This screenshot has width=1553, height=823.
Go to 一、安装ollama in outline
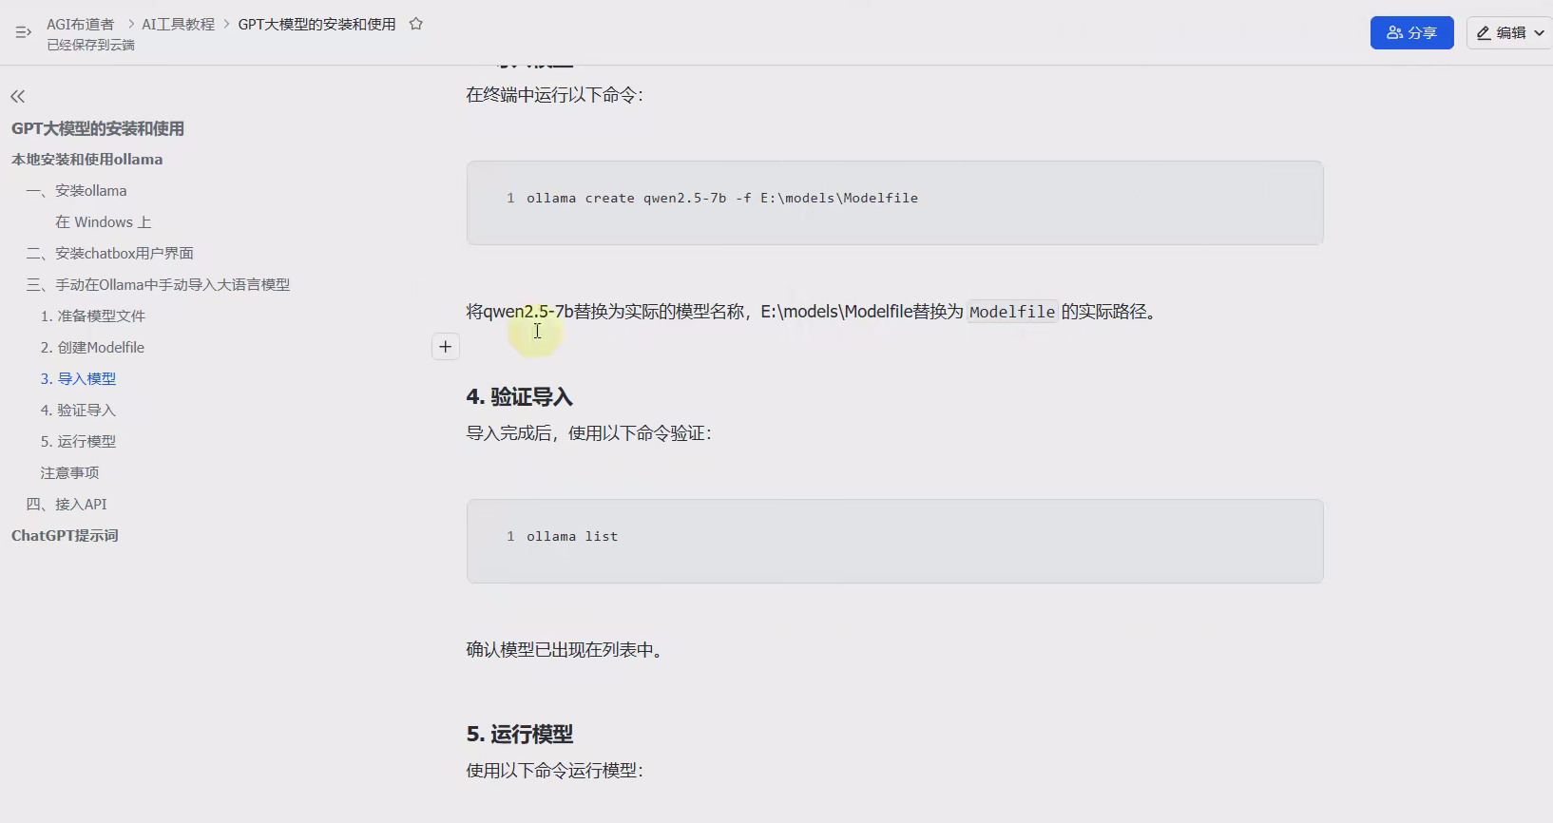[x=77, y=191]
